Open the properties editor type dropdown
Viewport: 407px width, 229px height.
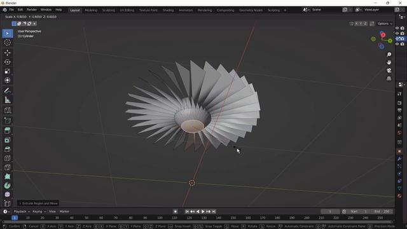point(401,85)
